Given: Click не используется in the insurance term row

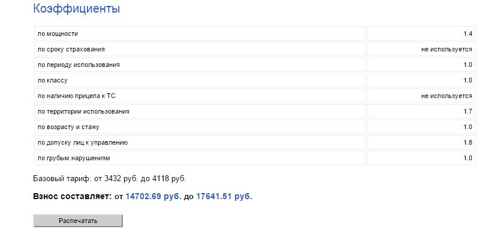Looking at the screenshot, I should (446, 49).
